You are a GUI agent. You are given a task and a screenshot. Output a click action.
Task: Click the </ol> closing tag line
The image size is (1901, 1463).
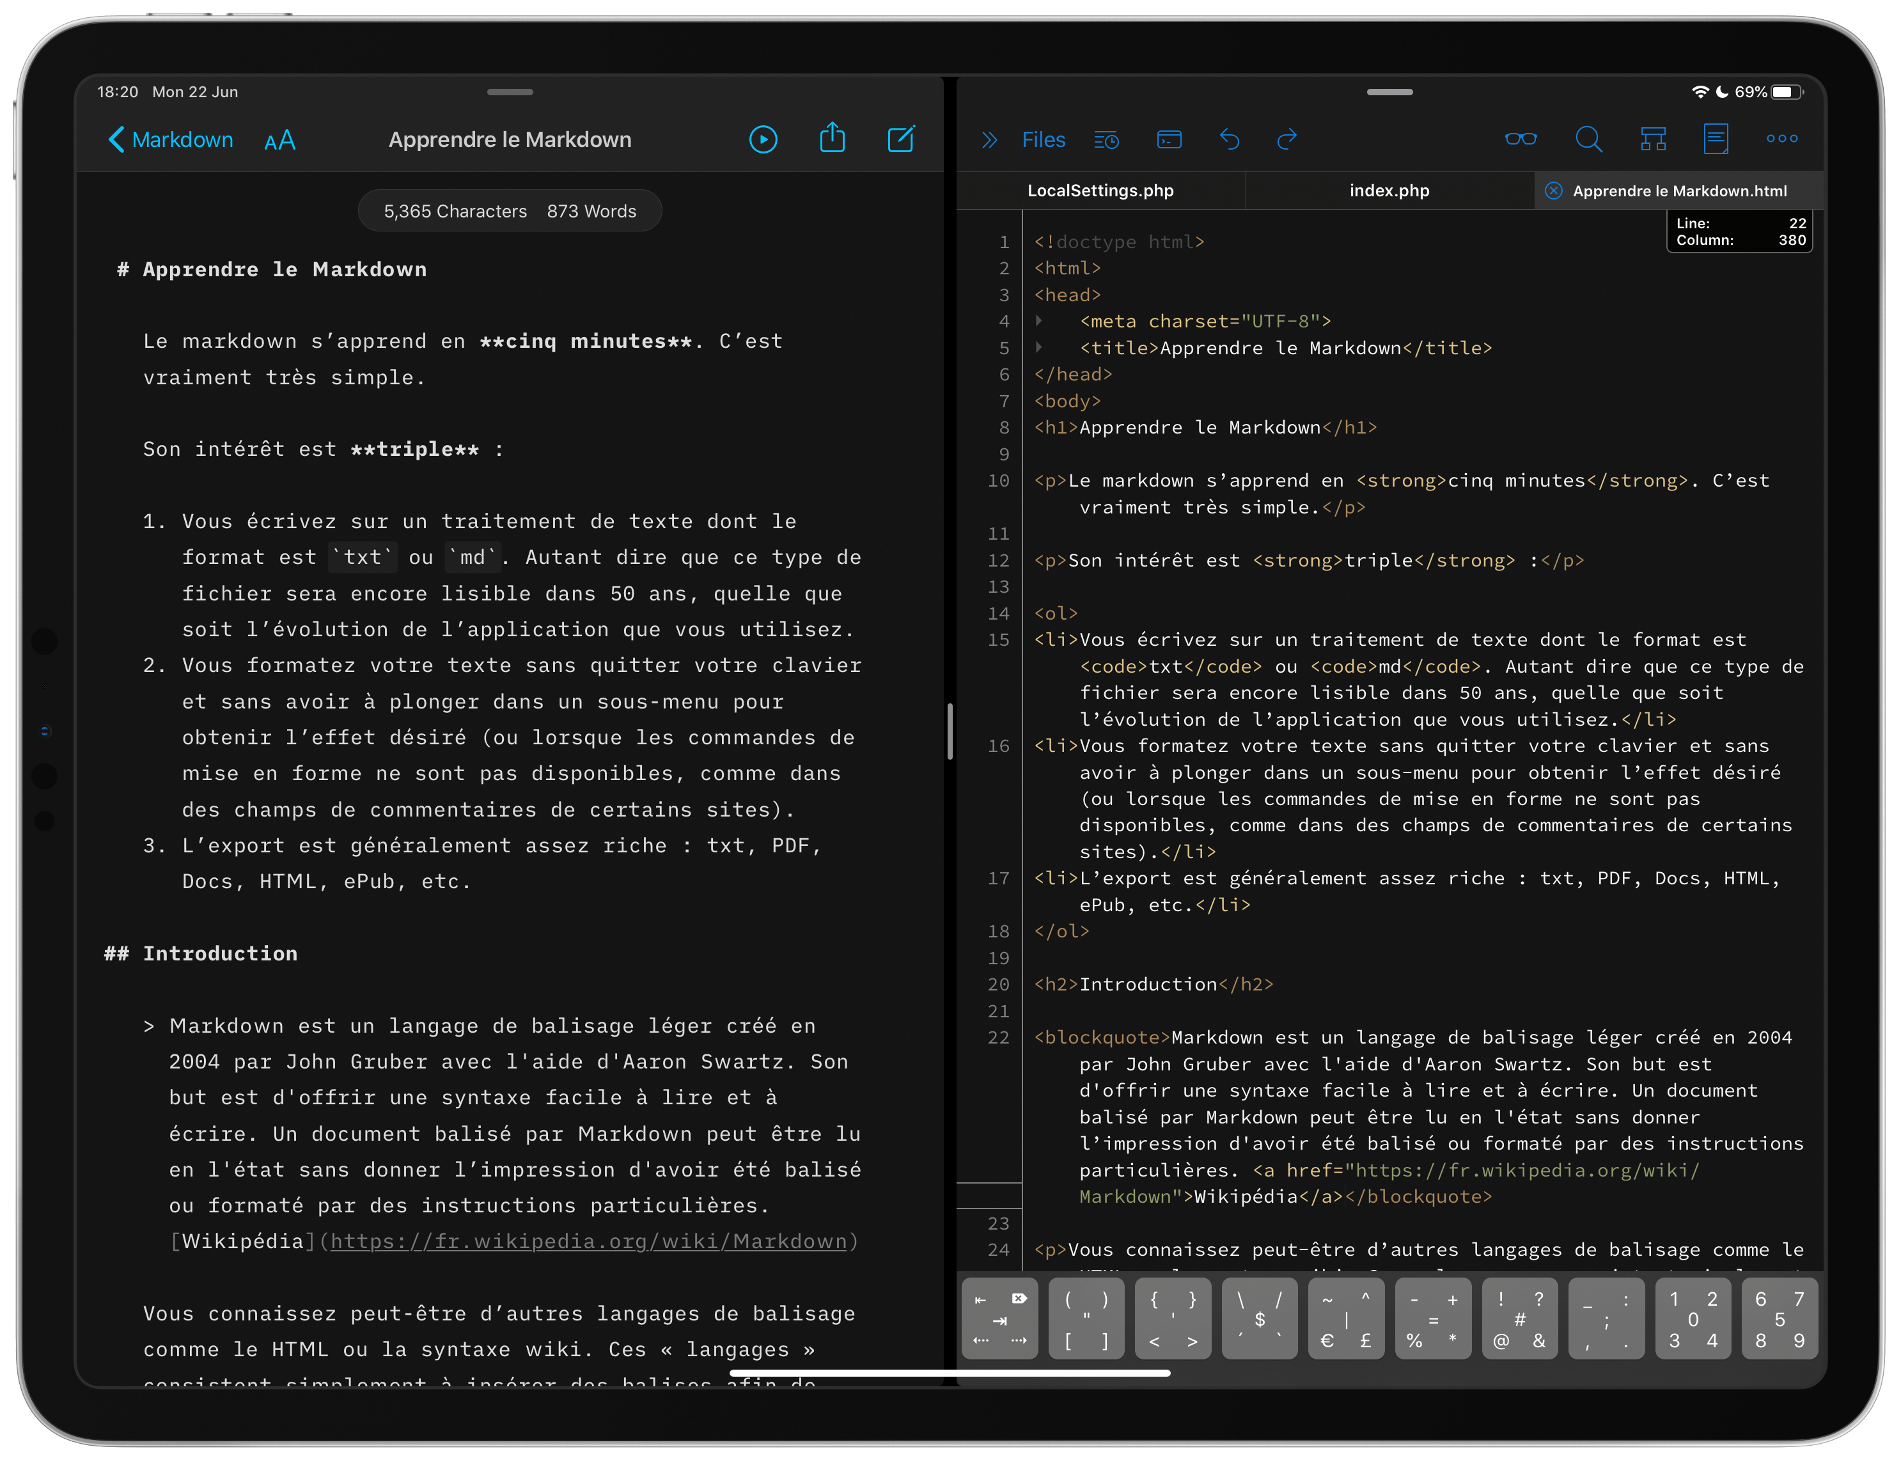coord(1061,931)
